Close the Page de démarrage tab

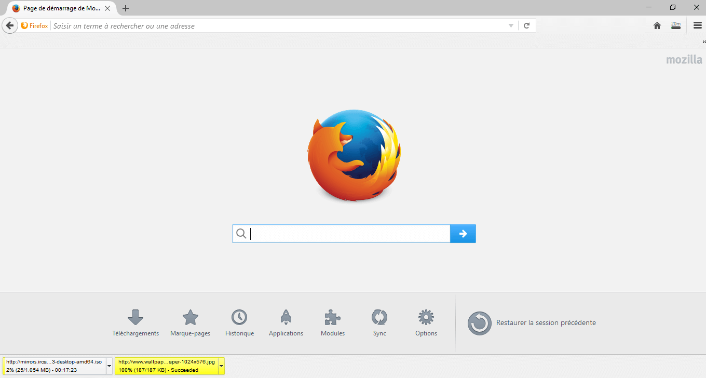click(x=107, y=8)
